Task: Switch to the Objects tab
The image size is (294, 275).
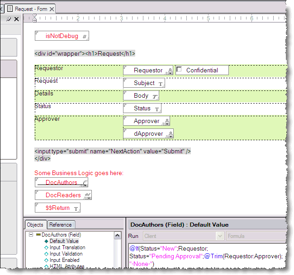Action: tap(35, 225)
